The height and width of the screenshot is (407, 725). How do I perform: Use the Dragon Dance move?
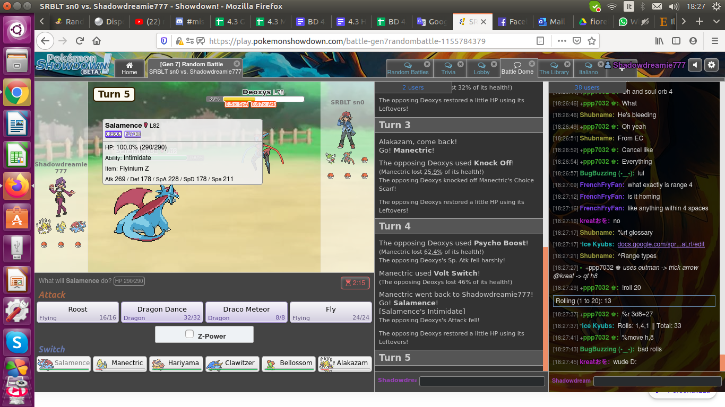[162, 312]
